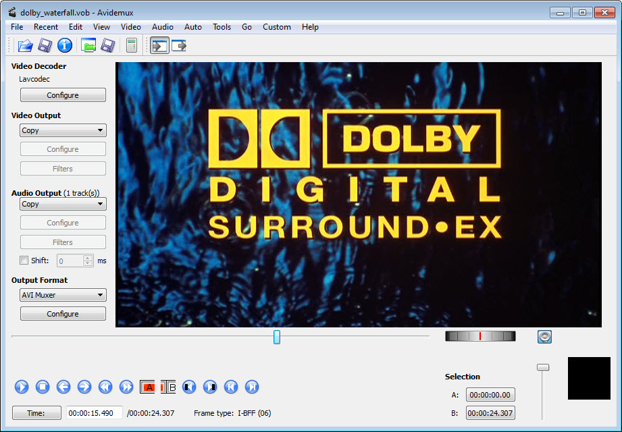Open the Audio menu
This screenshot has width=622, height=432.
point(163,27)
